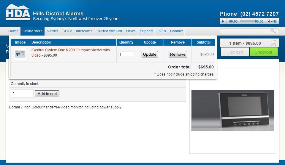Open the News page

(x=131, y=31)
